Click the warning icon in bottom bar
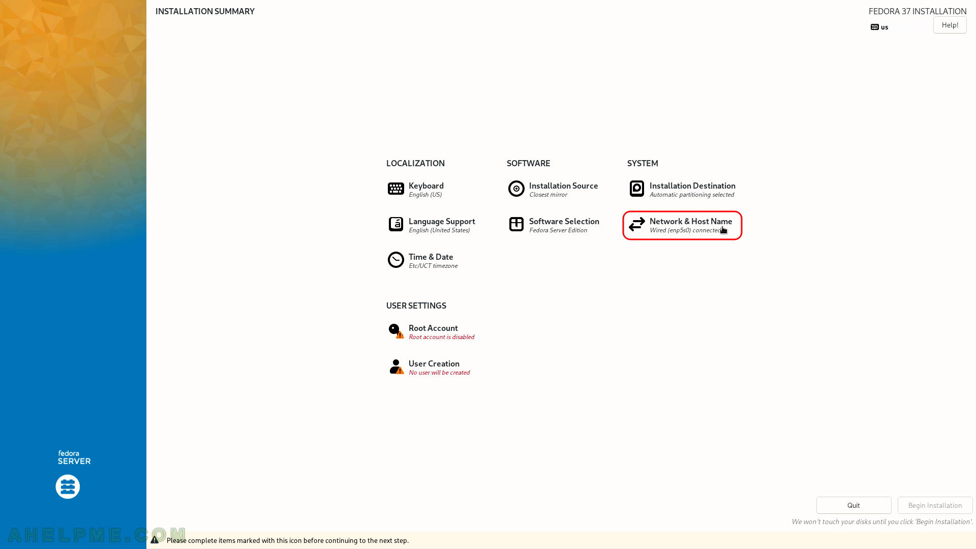Image resolution: width=976 pixels, height=549 pixels. coord(155,540)
